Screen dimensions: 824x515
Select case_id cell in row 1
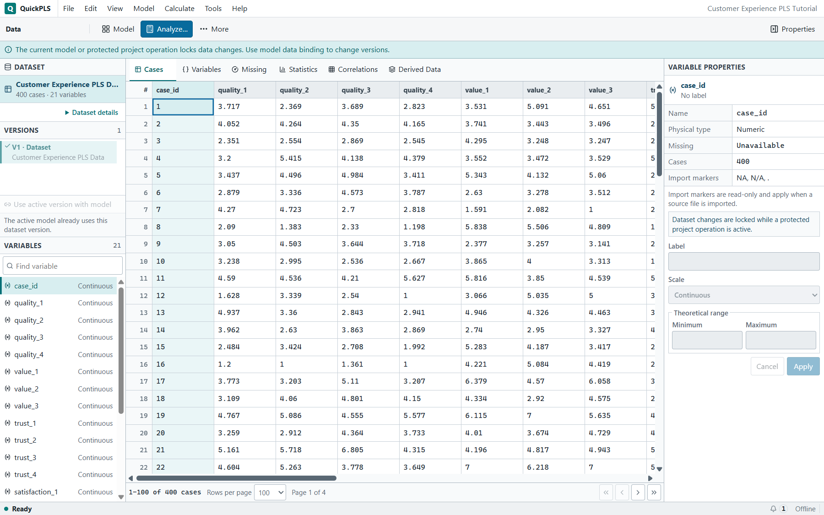point(183,107)
